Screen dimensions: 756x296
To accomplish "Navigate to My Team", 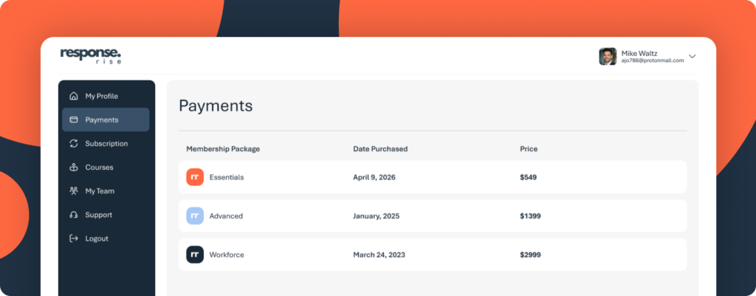I will (x=106, y=191).
